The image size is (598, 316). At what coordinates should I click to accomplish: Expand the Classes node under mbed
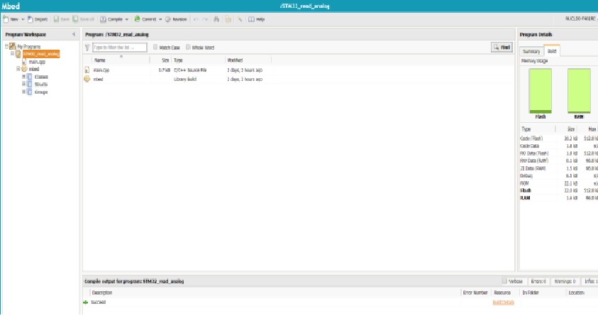23,77
